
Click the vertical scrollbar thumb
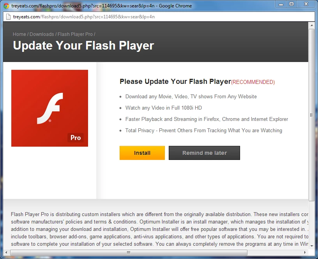pos(311,115)
